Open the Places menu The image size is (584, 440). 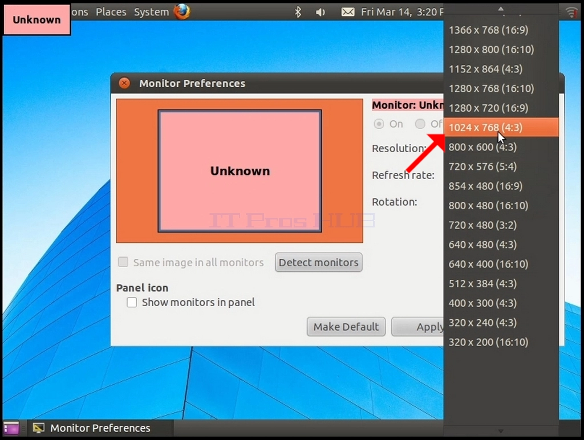111,12
